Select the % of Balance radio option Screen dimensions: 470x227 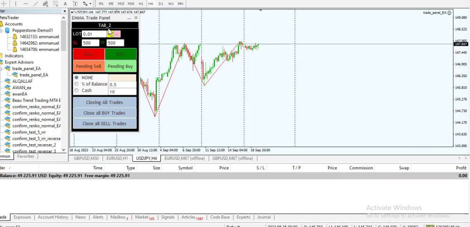(77, 84)
